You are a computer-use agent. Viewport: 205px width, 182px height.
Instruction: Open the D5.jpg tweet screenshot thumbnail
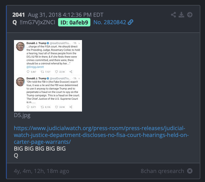point(48,76)
